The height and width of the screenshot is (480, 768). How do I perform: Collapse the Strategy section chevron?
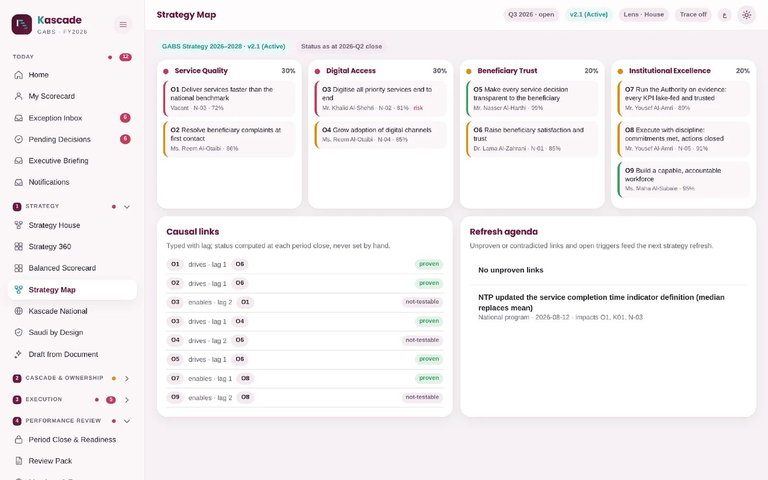point(127,207)
